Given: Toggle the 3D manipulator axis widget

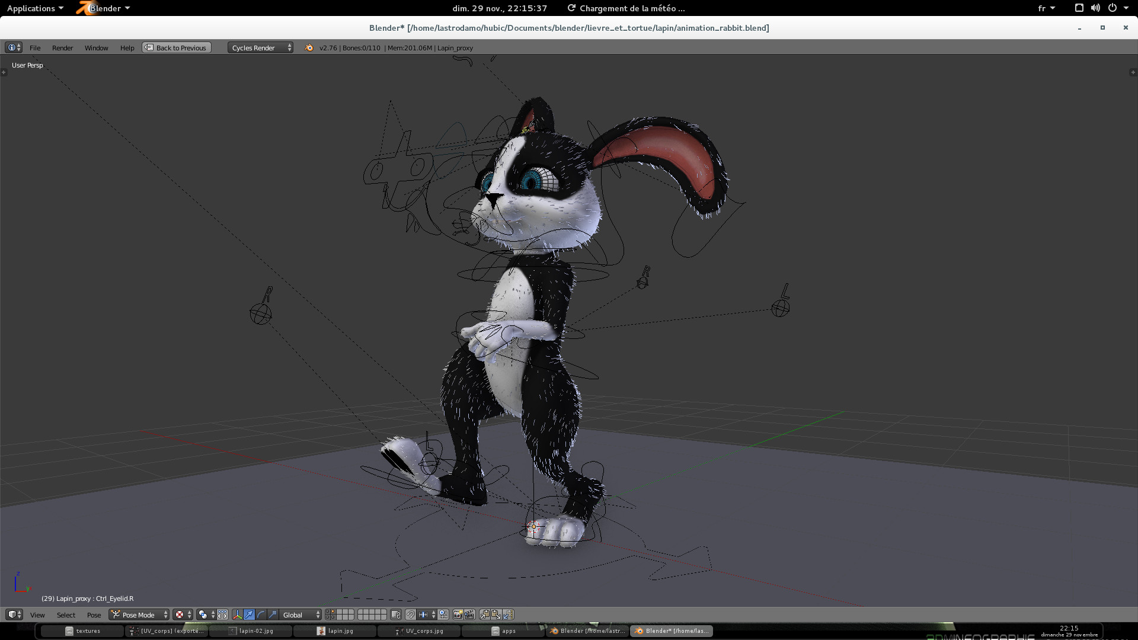Looking at the screenshot, I should pyautogui.click(x=237, y=615).
